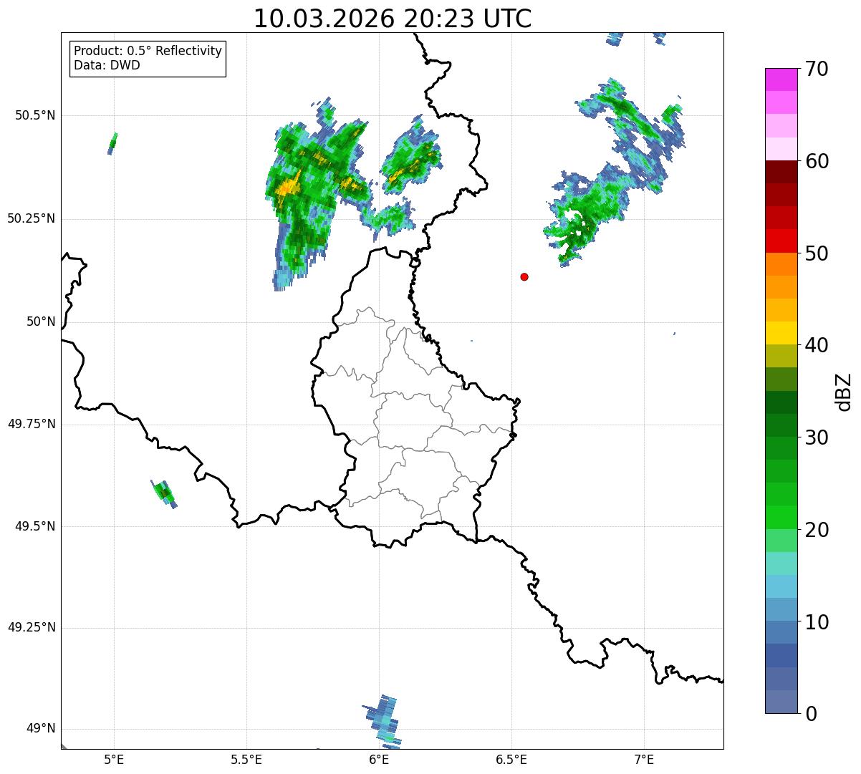Viewport: 861px width, 774px height.
Task: Click the longitude label 6°E
Action: click(380, 759)
